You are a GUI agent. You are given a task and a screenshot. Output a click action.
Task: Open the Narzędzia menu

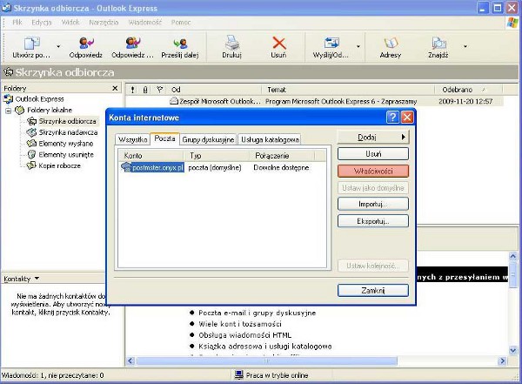(104, 23)
